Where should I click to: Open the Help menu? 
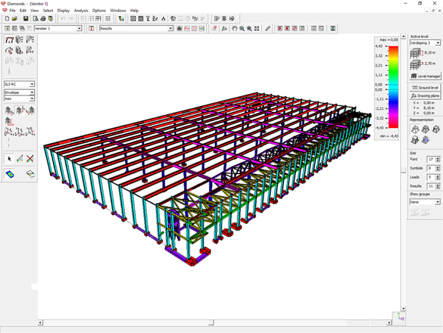[x=134, y=11]
